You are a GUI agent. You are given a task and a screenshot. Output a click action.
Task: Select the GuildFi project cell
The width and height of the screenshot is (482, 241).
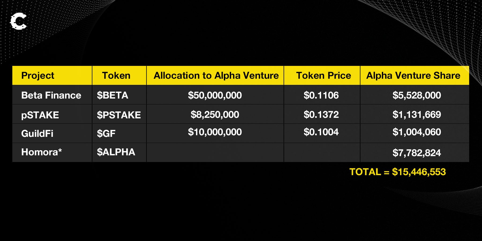coord(37,133)
